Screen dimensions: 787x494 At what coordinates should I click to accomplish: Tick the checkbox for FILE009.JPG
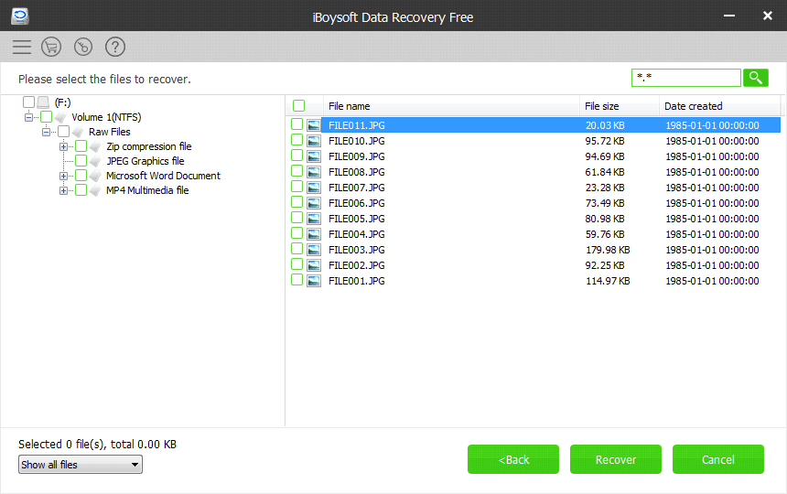coord(297,156)
